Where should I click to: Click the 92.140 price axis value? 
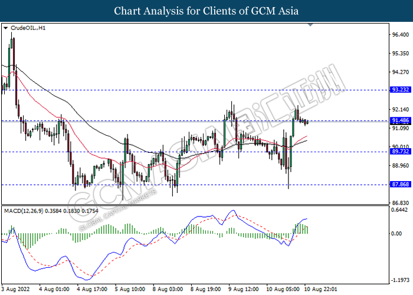(x=401, y=110)
